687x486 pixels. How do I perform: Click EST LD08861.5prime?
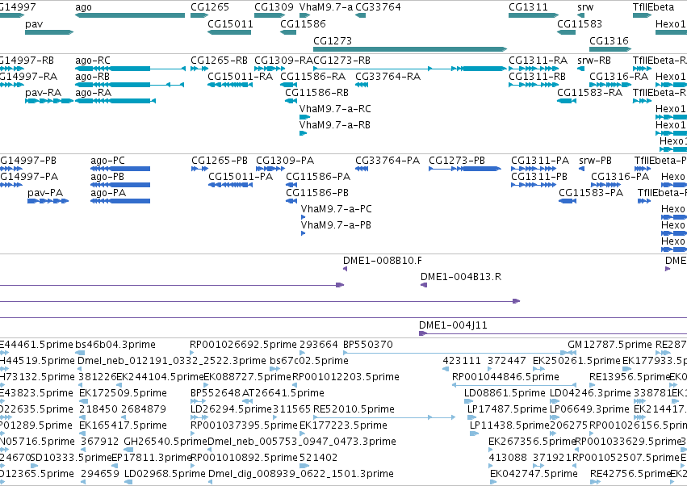[x=505, y=393]
